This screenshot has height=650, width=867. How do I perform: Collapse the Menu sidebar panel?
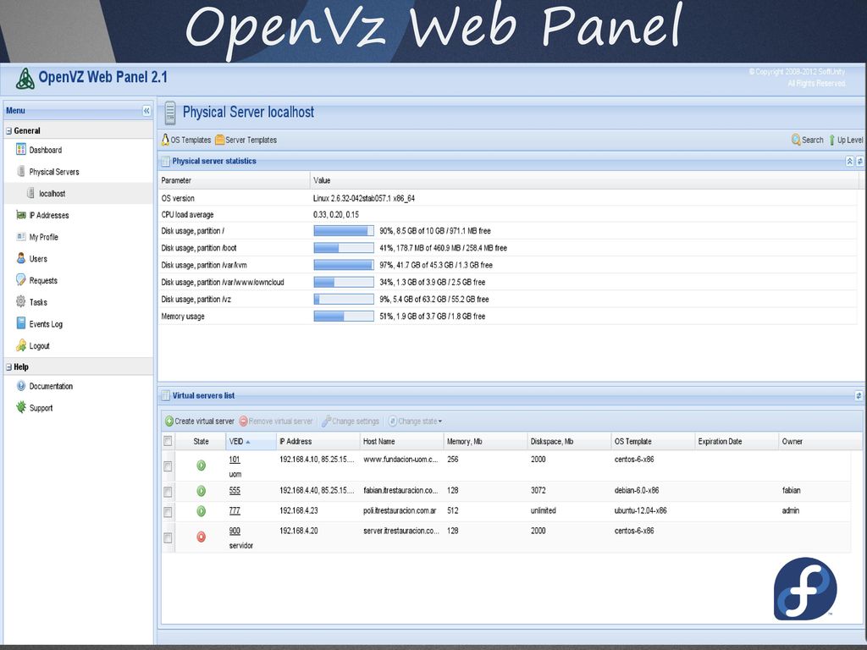[x=146, y=111]
